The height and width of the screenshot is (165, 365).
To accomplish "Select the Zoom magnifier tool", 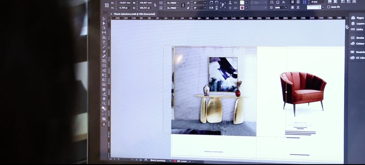I will pos(104,104).
